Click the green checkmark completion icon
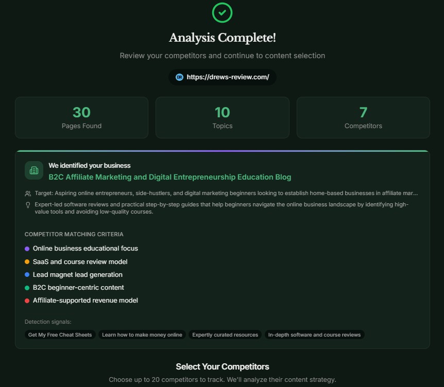Screen dimensions: 444x387 [222, 12]
